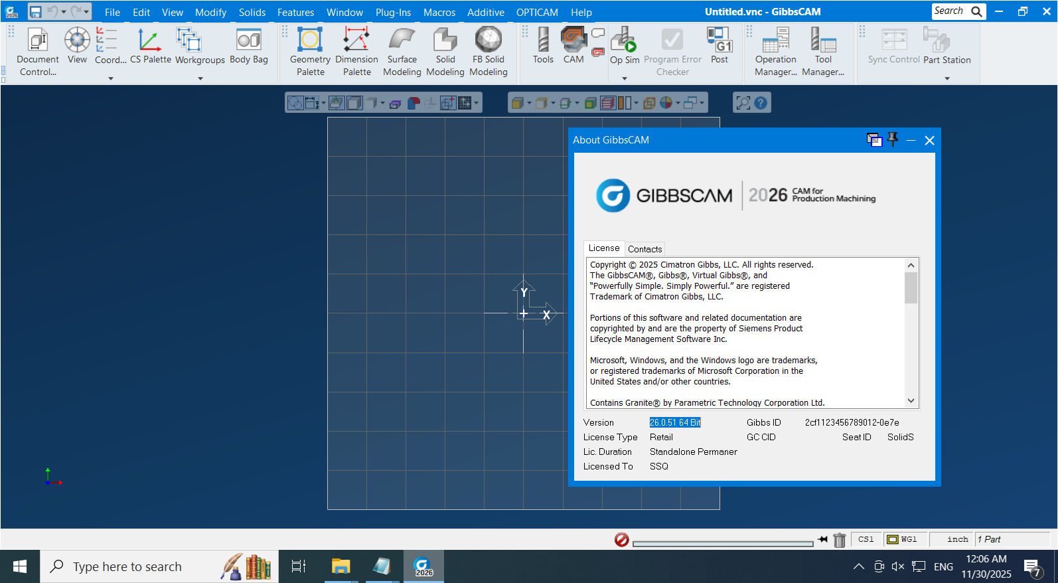The image size is (1058, 583).
Task: Expand the Part Station dropdown arrow
Action: (x=947, y=78)
